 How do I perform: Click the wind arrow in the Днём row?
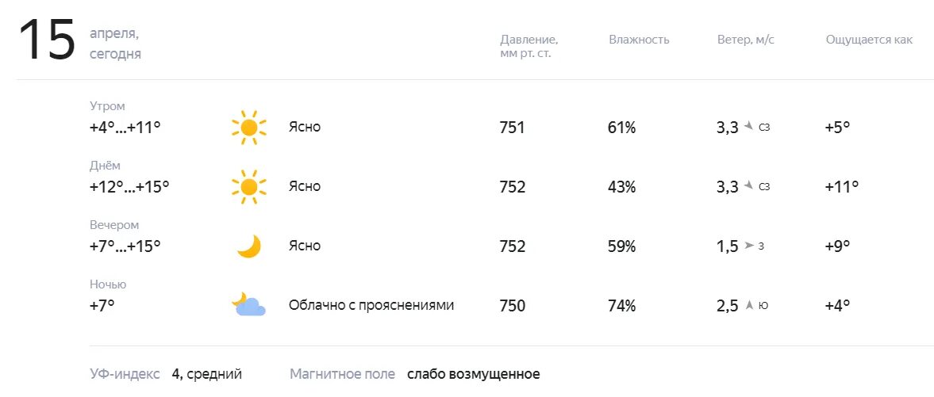click(749, 185)
